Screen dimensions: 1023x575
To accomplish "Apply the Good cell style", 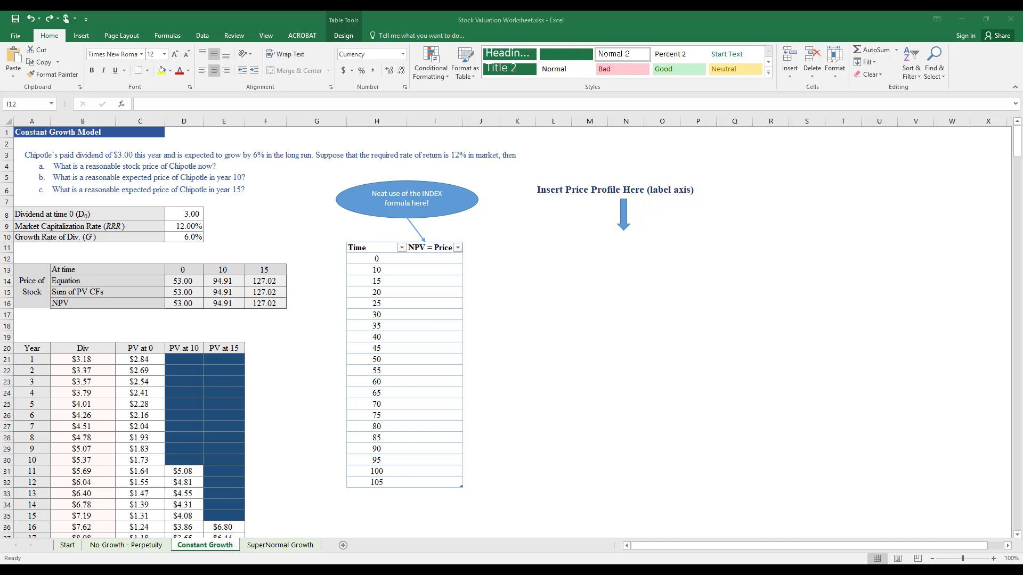I will pyautogui.click(x=679, y=69).
